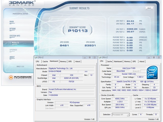Click Bus Speed value 200.0 MHz
163x122 pixels.
pos(120,105)
